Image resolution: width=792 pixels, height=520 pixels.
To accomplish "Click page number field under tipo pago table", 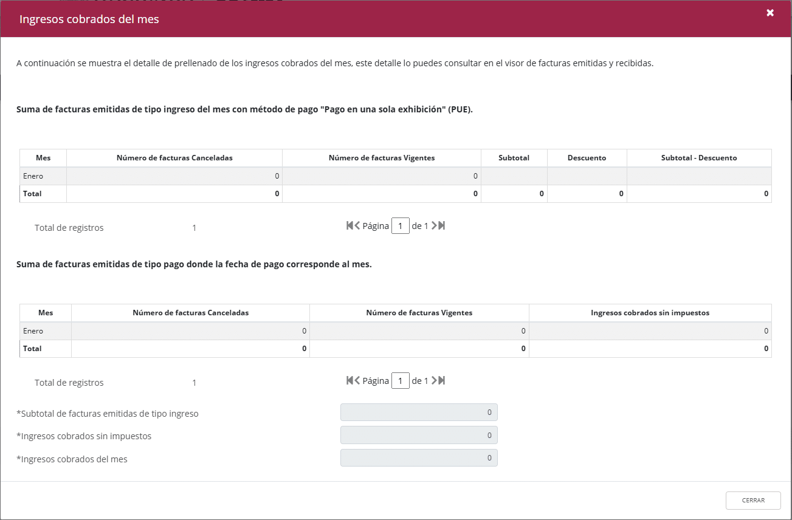I will [x=400, y=381].
